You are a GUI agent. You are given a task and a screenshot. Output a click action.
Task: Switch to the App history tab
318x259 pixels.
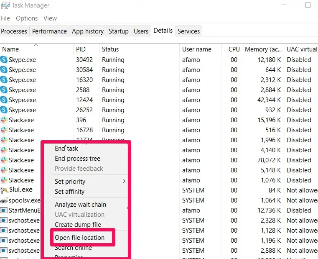tap(88, 31)
